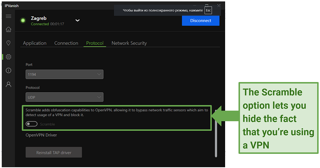Open the info circle icon
The image size is (320, 168).
(x=8, y=71)
